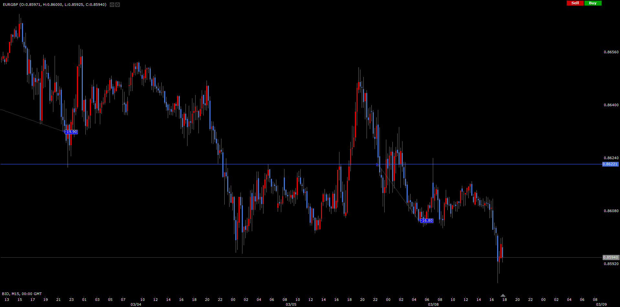Click the 03/04 date on the time axis
The image size is (620, 307).
(136, 304)
